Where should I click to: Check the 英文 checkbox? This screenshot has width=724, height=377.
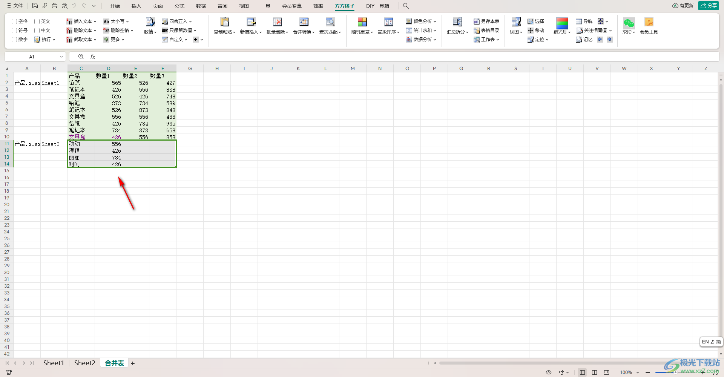[x=37, y=21]
